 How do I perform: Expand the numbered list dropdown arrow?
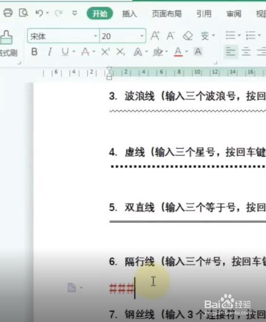pos(259,35)
